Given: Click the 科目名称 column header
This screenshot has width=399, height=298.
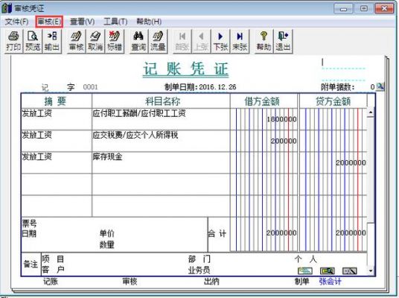Looking at the screenshot, I should (162, 101).
